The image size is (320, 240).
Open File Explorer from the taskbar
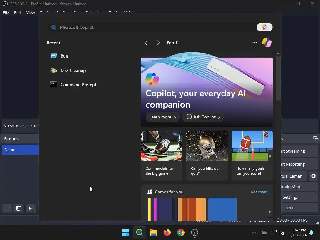(153, 232)
